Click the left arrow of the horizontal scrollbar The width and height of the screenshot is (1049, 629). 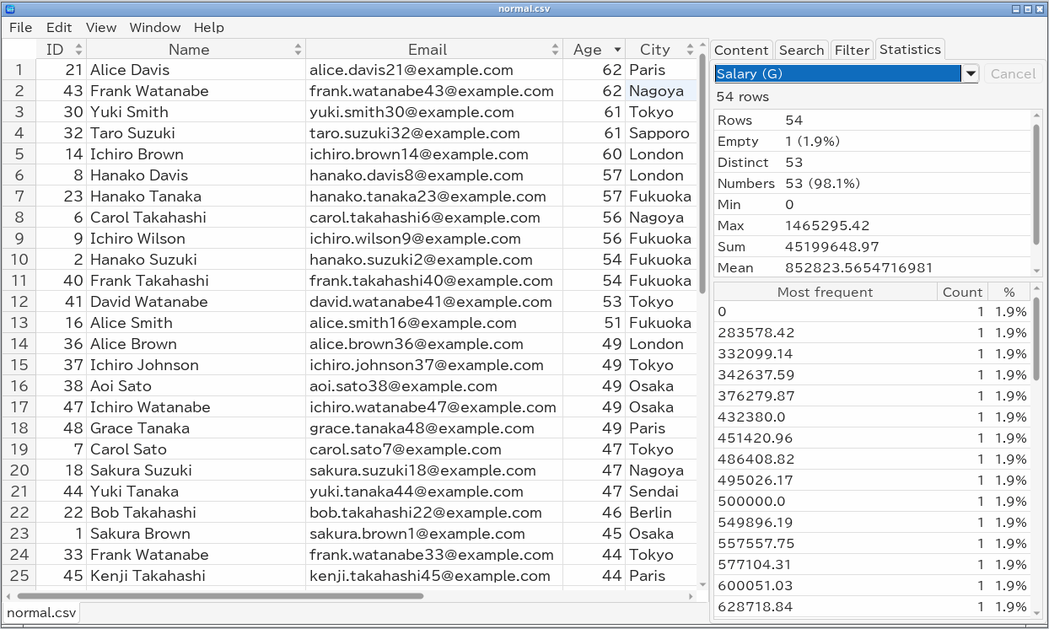pyautogui.click(x=8, y=595)
